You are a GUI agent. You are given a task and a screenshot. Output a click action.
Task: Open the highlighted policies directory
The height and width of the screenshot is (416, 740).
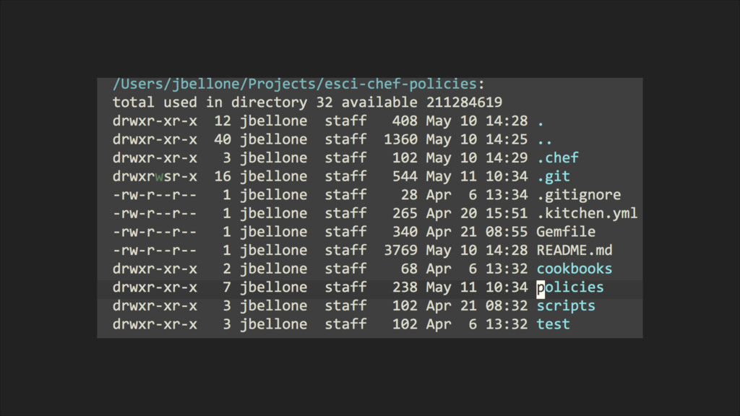pos(570,287)
